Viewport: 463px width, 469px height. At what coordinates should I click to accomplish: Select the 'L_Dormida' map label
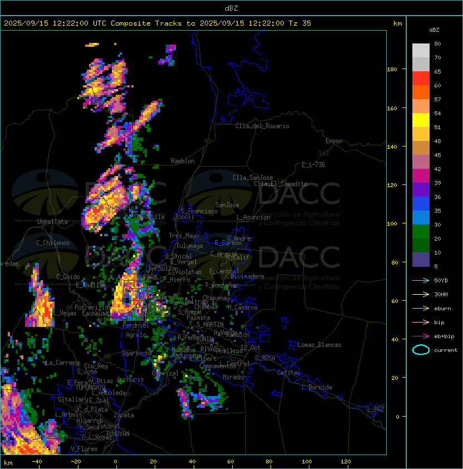coord(317,387)
